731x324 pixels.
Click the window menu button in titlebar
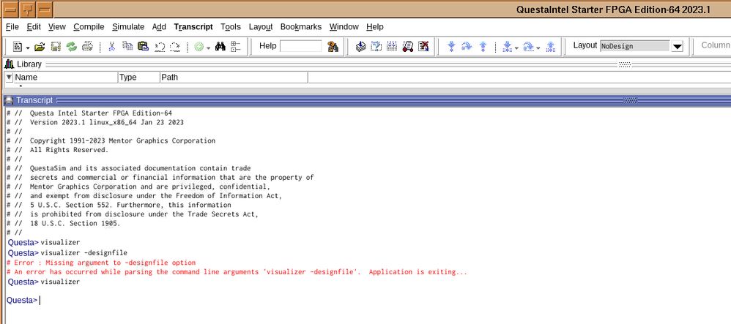(10, 10)
